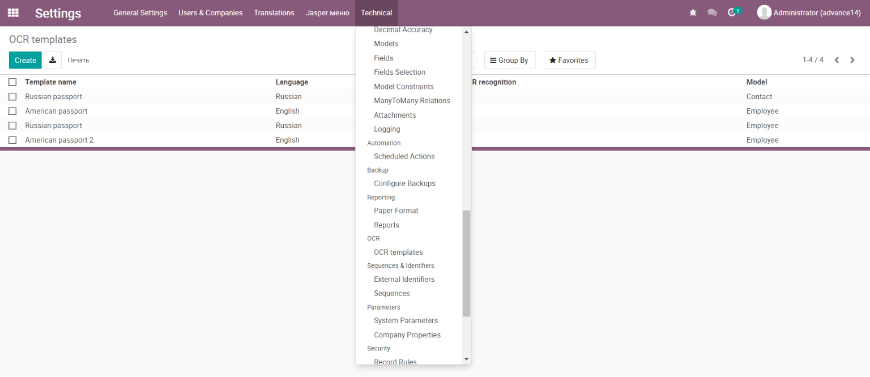Click the menu scroll down arrow
Viewport: 870px width, 377px height.
[x=467, y=359]
